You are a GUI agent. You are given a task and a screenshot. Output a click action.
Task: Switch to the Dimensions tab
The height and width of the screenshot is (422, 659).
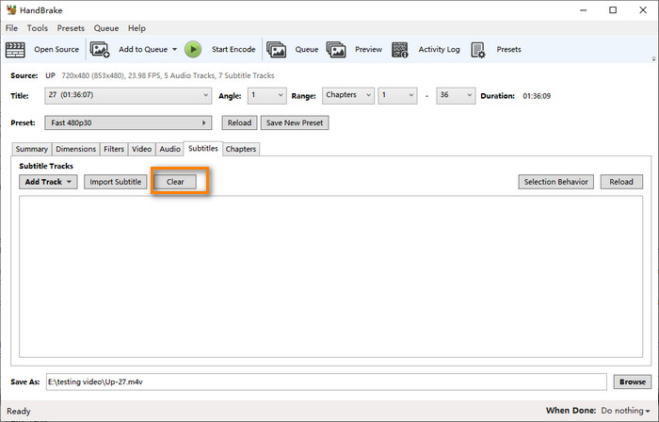coord(75,149)
